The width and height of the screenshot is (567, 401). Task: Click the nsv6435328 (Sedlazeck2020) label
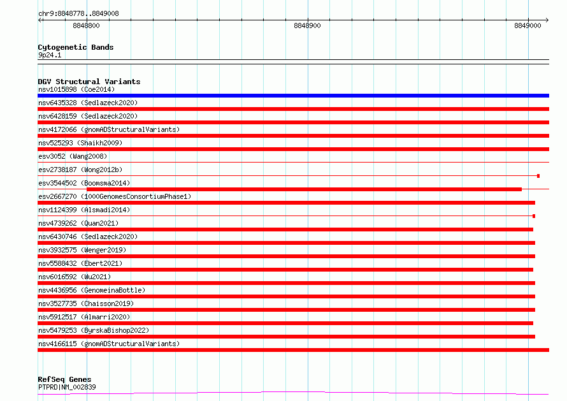click(88, 103)
